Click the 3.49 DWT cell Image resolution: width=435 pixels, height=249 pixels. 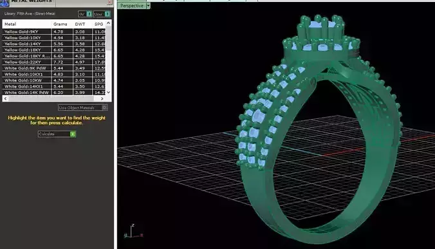click(82, 68)
